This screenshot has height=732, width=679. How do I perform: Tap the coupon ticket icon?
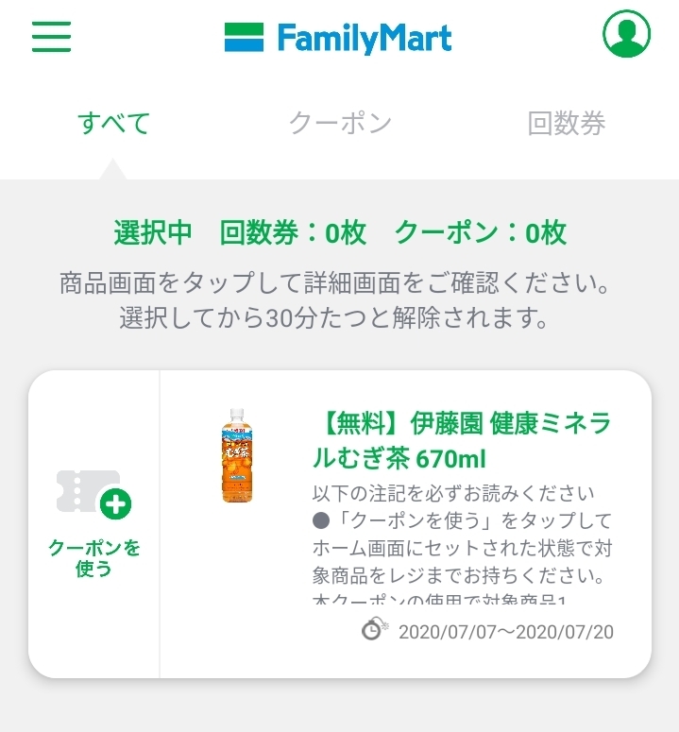point(93,494)
